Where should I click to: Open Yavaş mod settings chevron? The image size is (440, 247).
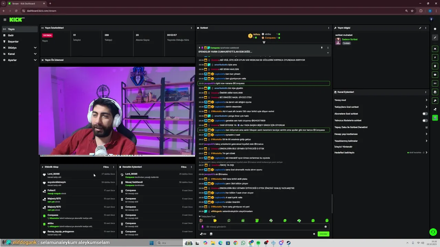(426, 100)
